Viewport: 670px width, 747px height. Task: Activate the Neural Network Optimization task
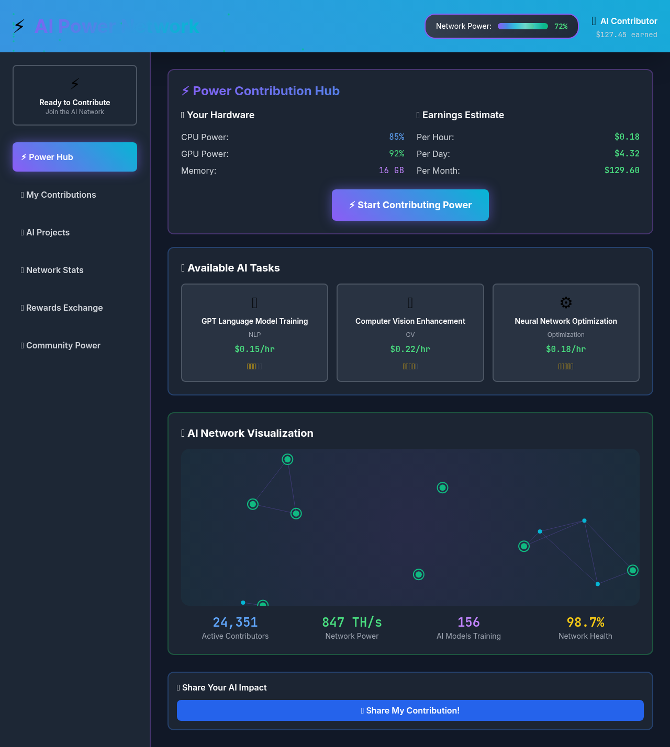point(566,333)
